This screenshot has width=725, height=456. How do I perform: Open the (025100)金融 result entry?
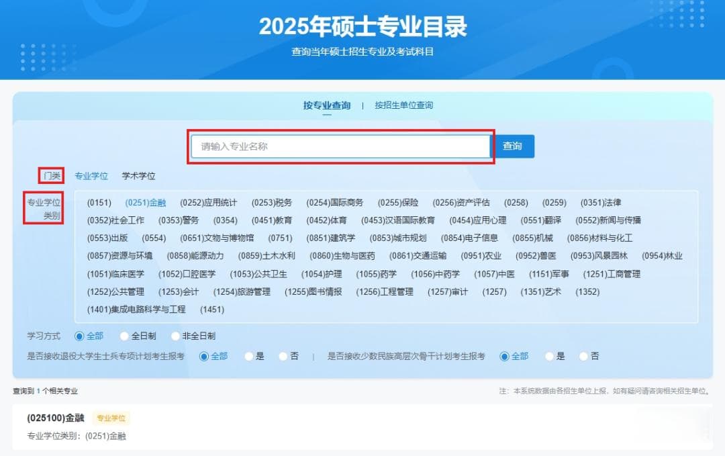tap(56, 418)
